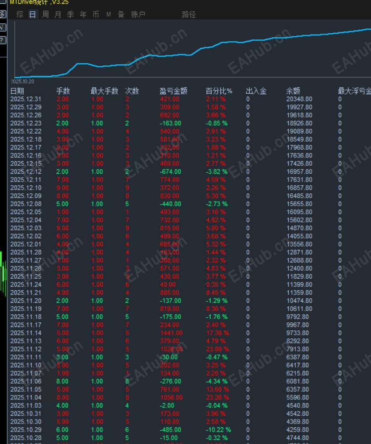Select the 日 daily statistics tab
Viewport: 371px width, 444px height.
click(x=32, y=14)
